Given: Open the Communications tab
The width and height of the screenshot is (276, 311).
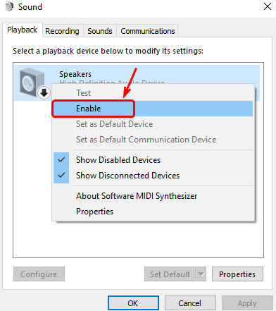Looking at the screenshot, I should pos(148,31).
